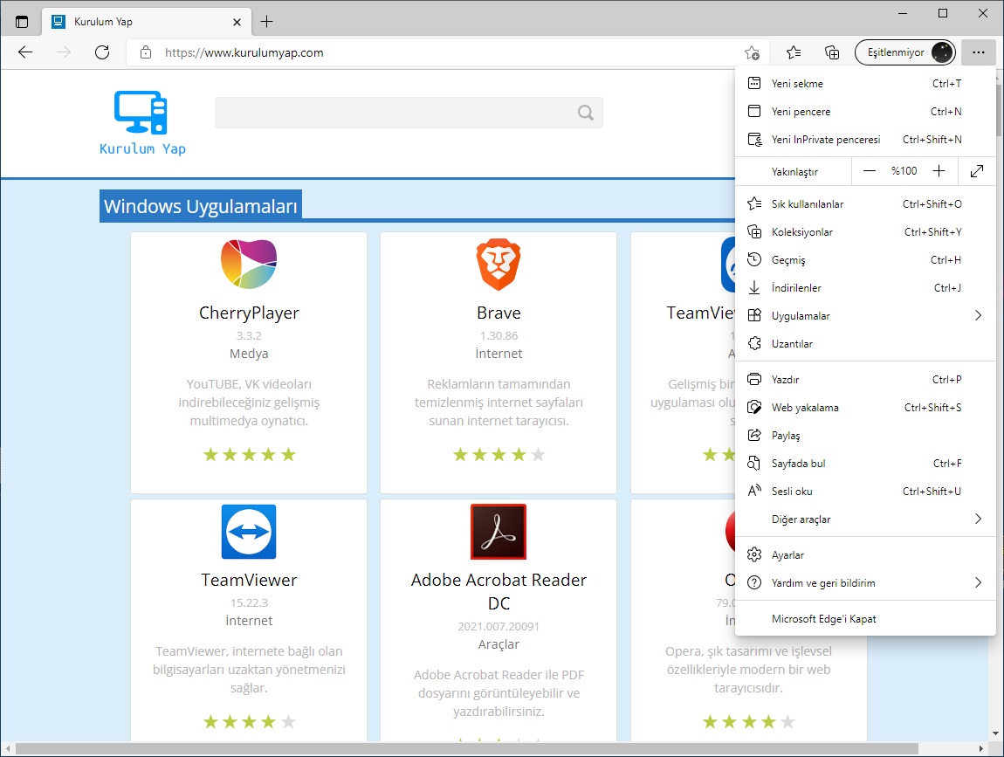Add a new browser tab
Screen dimensions: 1004x757
tap(267, 22)
